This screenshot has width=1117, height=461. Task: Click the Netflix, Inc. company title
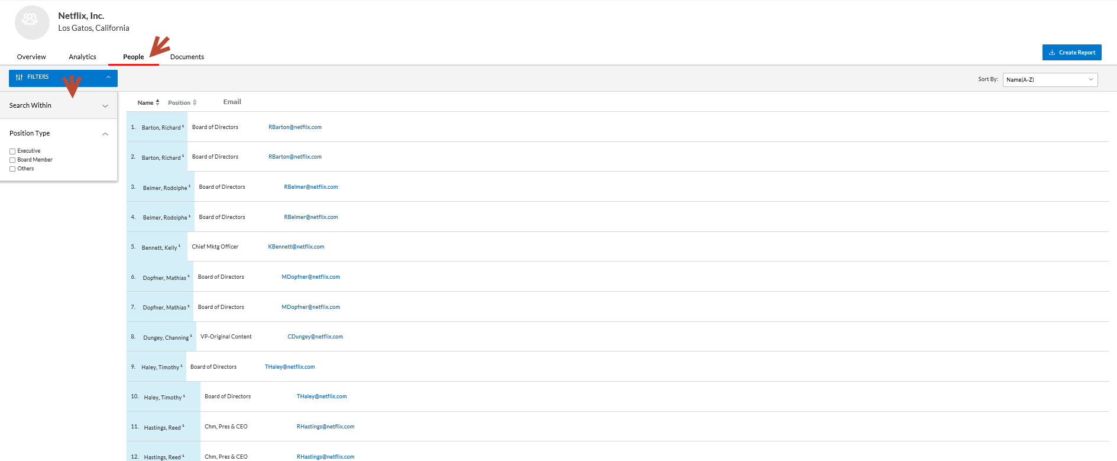pos(81,16)
